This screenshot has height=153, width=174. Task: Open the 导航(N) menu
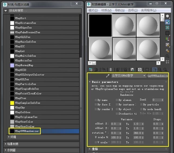(120, 10)
